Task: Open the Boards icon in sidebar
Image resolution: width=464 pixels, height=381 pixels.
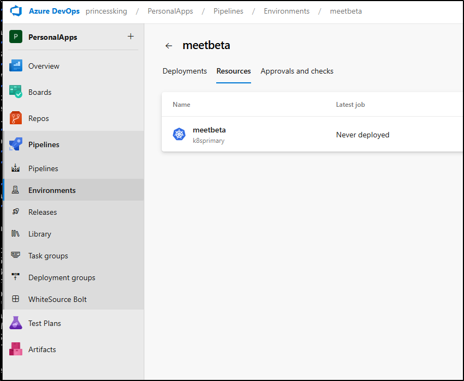Action: (16, 92)
